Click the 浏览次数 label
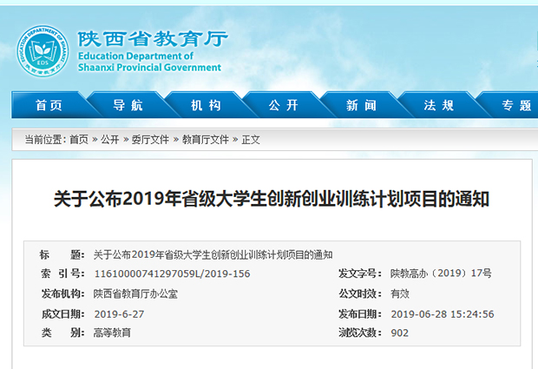 click(x=359, y=333)
